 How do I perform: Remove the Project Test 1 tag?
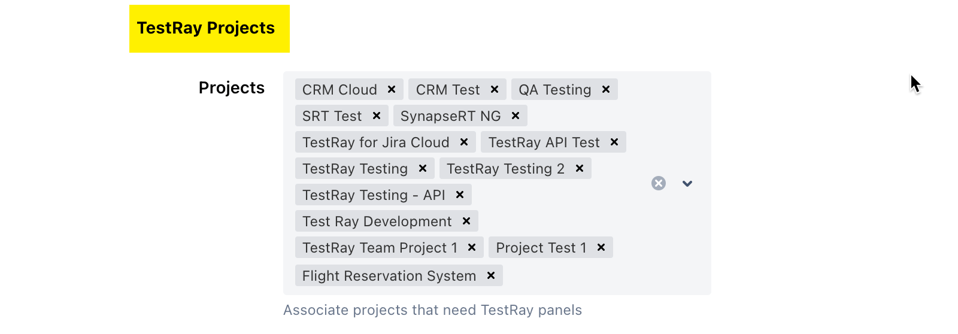[x=601, y=247]
